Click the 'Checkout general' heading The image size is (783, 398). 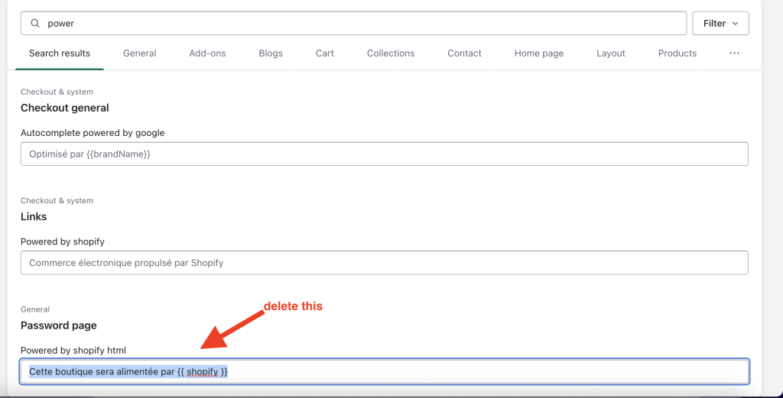(65, 108)
